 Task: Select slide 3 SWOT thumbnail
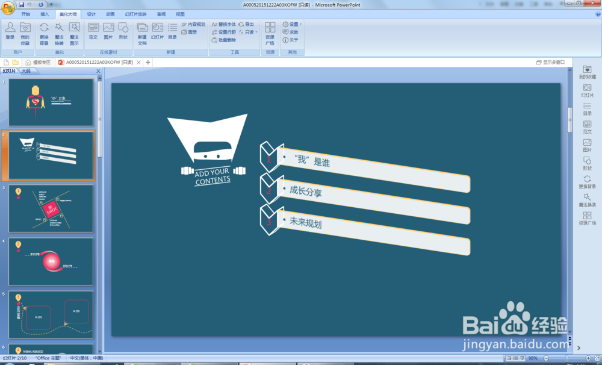pos(51,208)
